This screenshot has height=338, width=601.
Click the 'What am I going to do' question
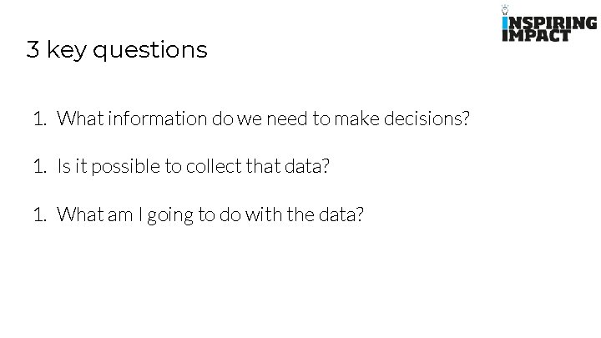[210, 214]
